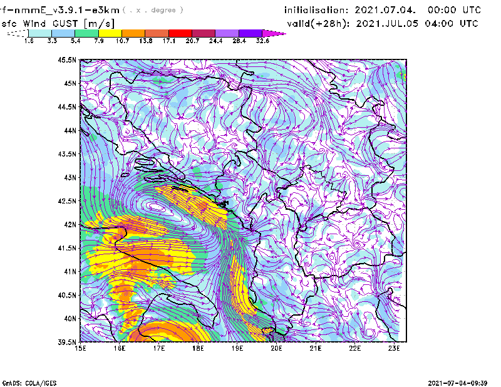Click the light blue legend swatch (3.3–5.4)
501x387 pixels.
point(63,33)
